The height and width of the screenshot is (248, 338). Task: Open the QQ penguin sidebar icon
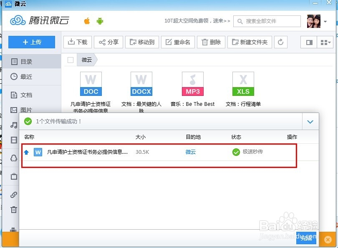(14, 158)
